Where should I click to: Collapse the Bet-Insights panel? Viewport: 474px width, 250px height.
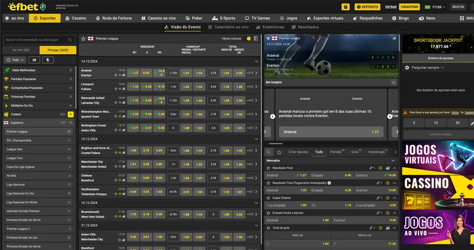point(393,82)
